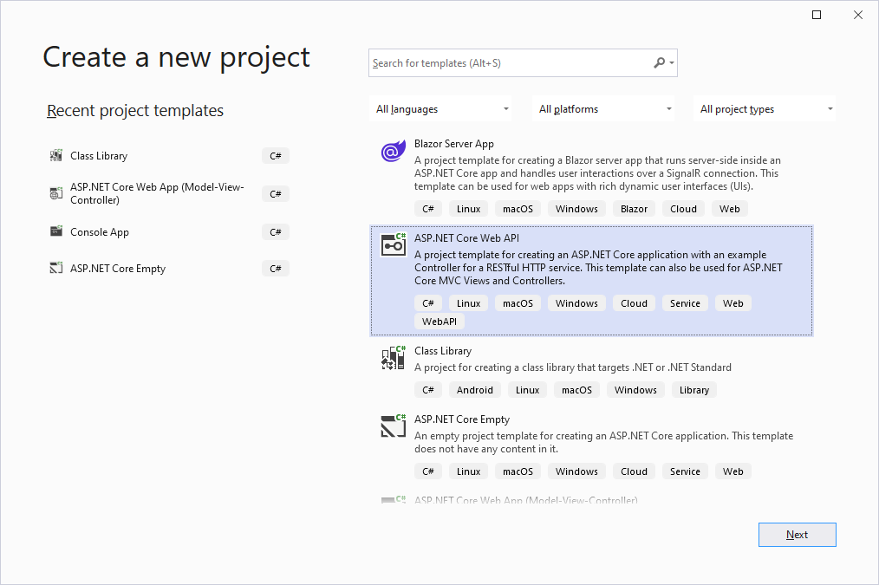This screenshot has height=585, width=879.
Task: Click the recent ASP.NET Core Empty icon
Action: point(56,269)
